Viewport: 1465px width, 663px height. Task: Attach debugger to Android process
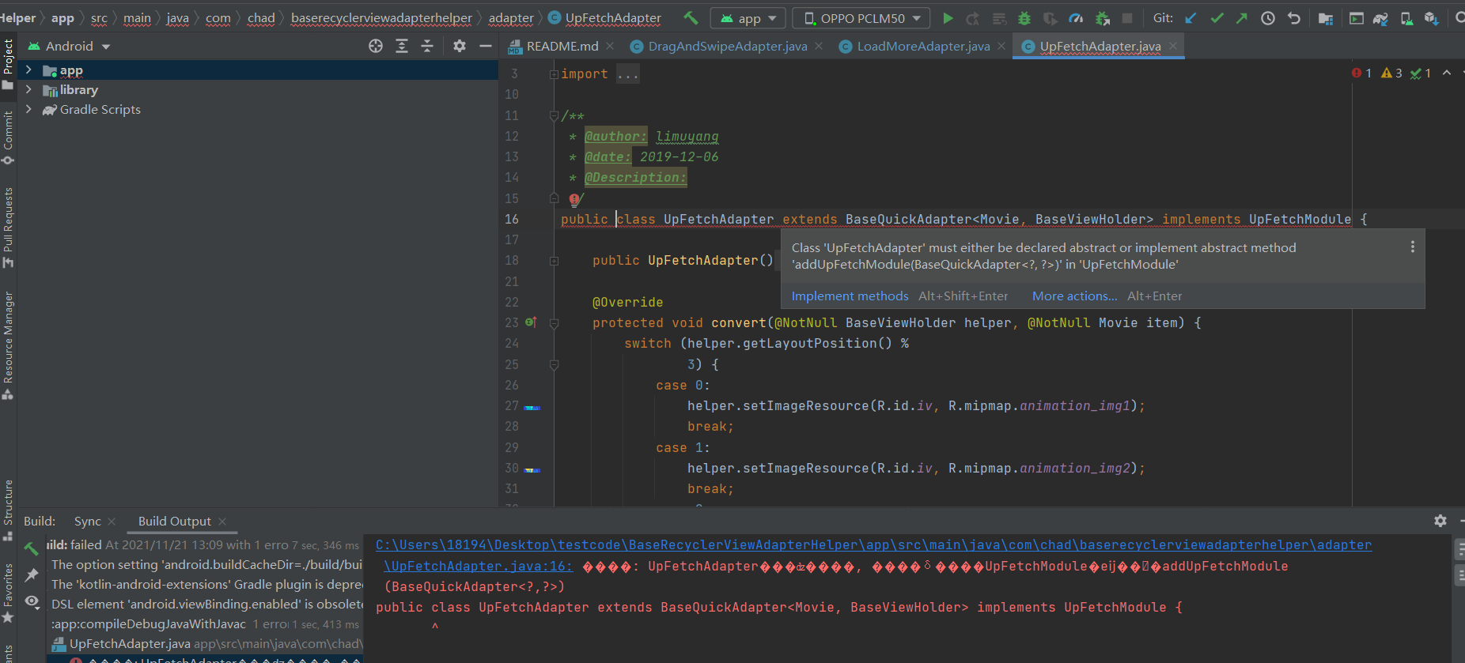1102,17
